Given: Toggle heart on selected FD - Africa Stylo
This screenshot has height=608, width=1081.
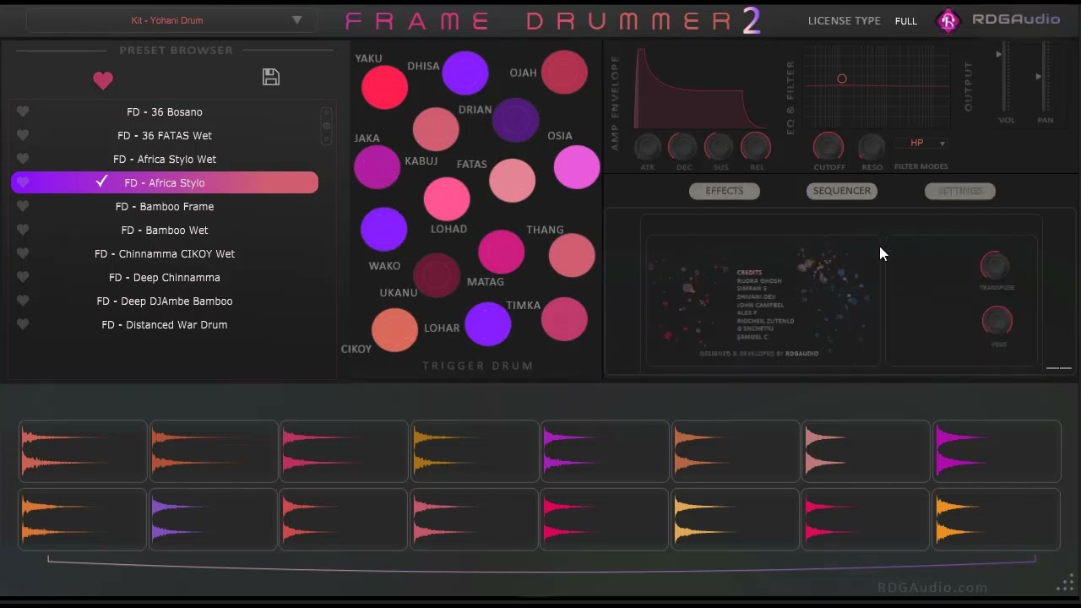Looking at the screenshot, I should click(x=23, y=182).
